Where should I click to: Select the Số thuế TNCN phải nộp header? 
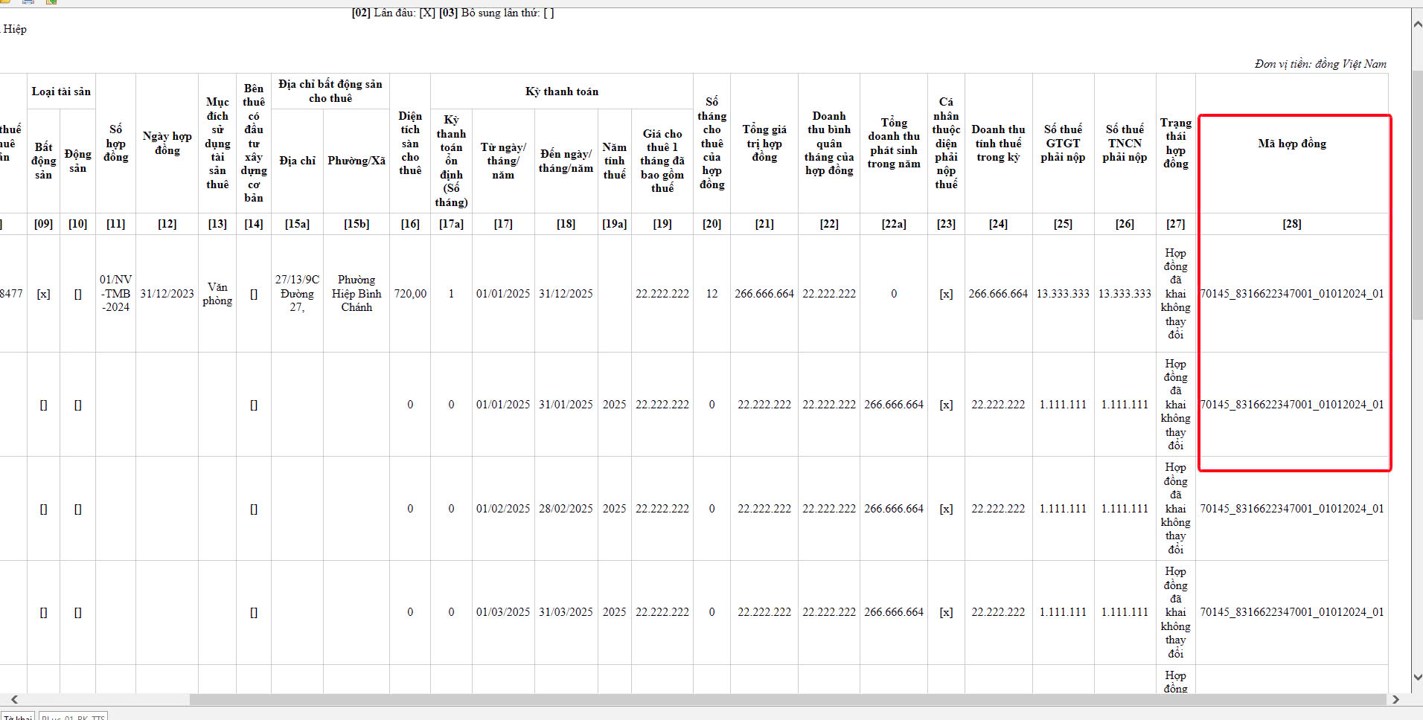tap(1125, 144)
